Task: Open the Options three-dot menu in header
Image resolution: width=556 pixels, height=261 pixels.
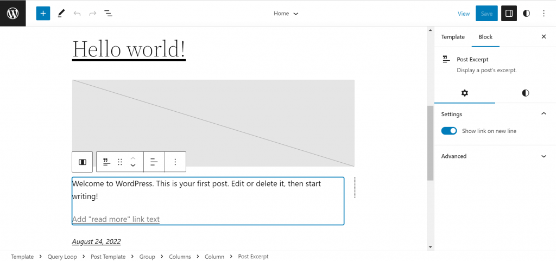Action: (x=544, y=14)
